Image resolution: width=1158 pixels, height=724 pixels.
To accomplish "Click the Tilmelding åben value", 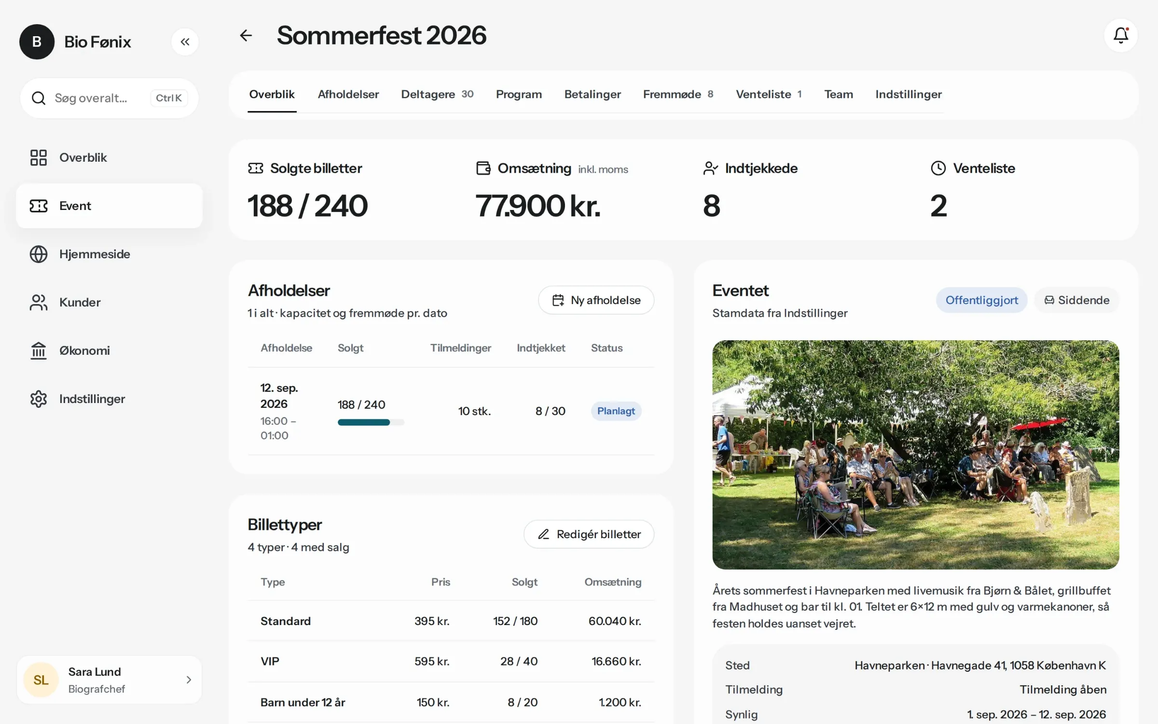I will [1063, 690].
